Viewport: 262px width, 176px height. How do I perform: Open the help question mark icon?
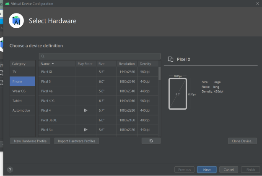(10, 170)
